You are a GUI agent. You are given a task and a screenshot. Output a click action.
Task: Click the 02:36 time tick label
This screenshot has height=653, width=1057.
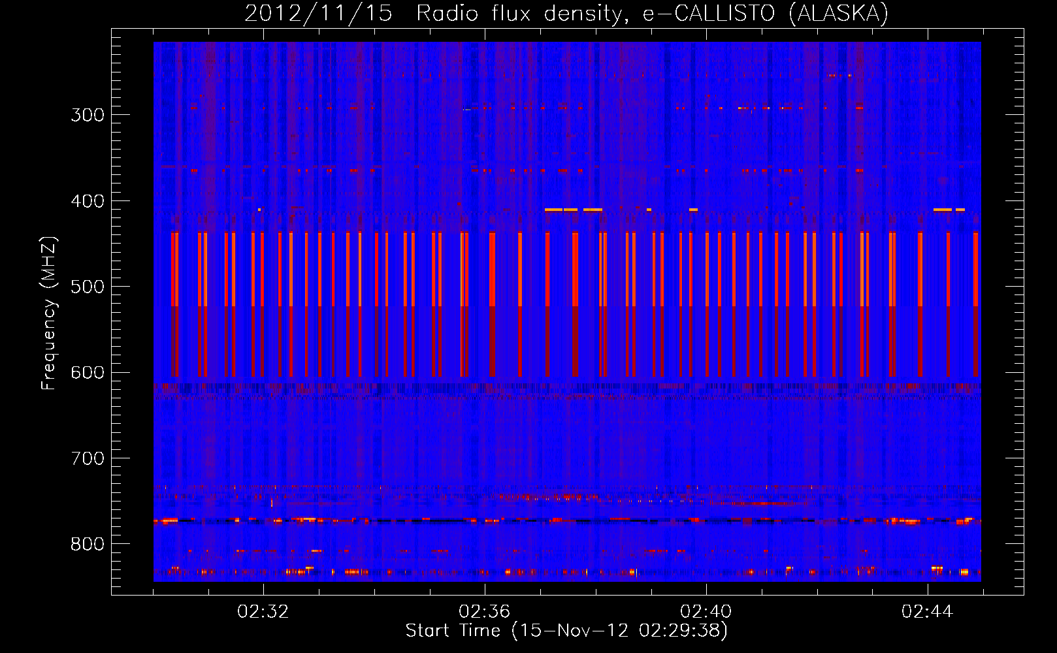(485, 612)
